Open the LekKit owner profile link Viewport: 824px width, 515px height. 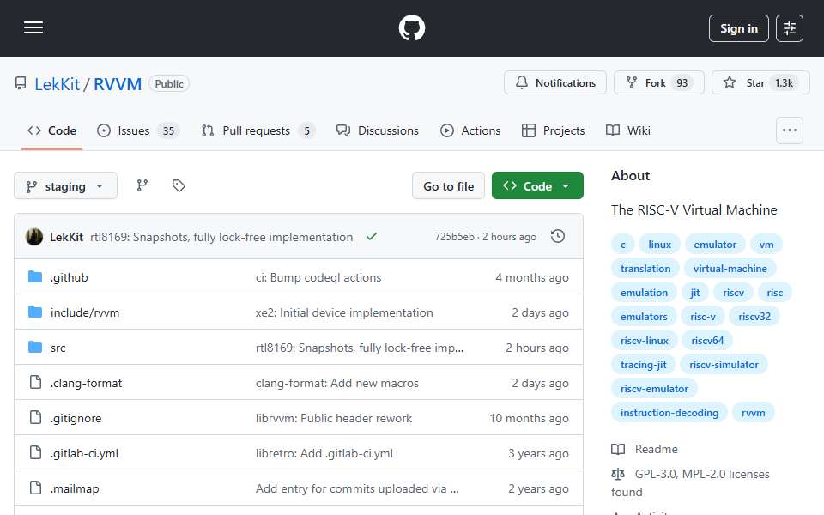[58, 84]
